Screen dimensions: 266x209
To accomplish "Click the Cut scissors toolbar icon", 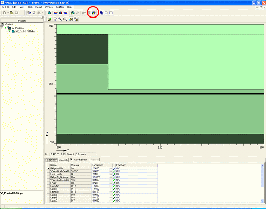I will click(x=34, y=13).
